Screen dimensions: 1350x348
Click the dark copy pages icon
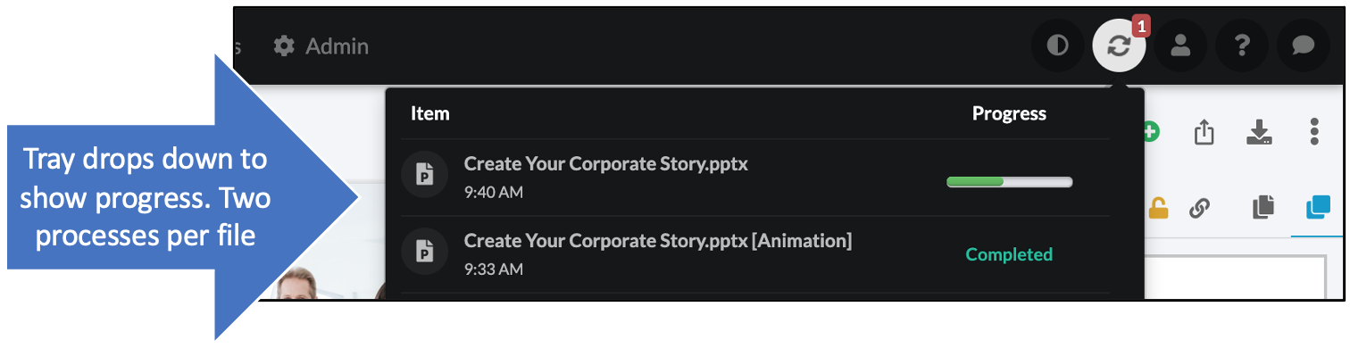(1262, 209)
